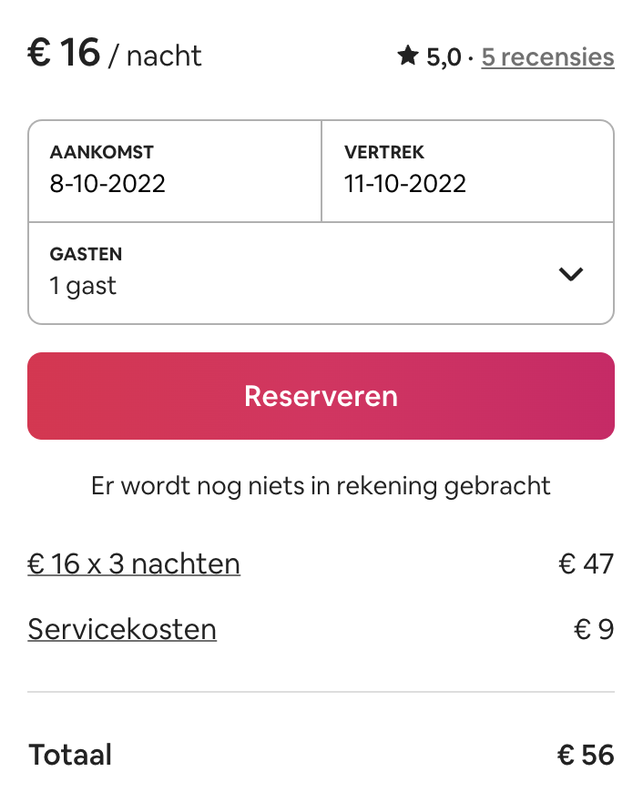The height and width of the screenshot is (792, 643).
Task: Click the 11-10-2022 departure date value
Action: [x=405, y=183]
